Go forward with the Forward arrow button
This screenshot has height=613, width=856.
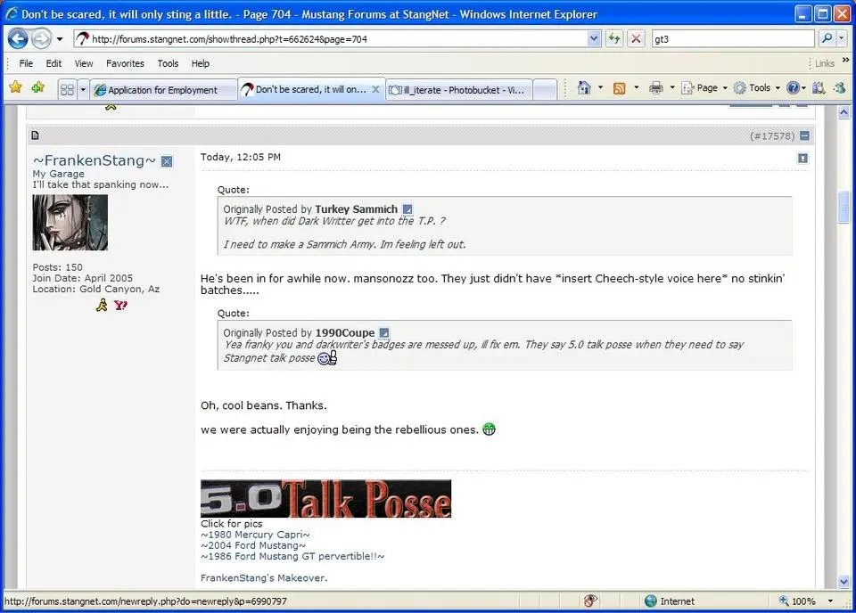click(x=41, y=38)
